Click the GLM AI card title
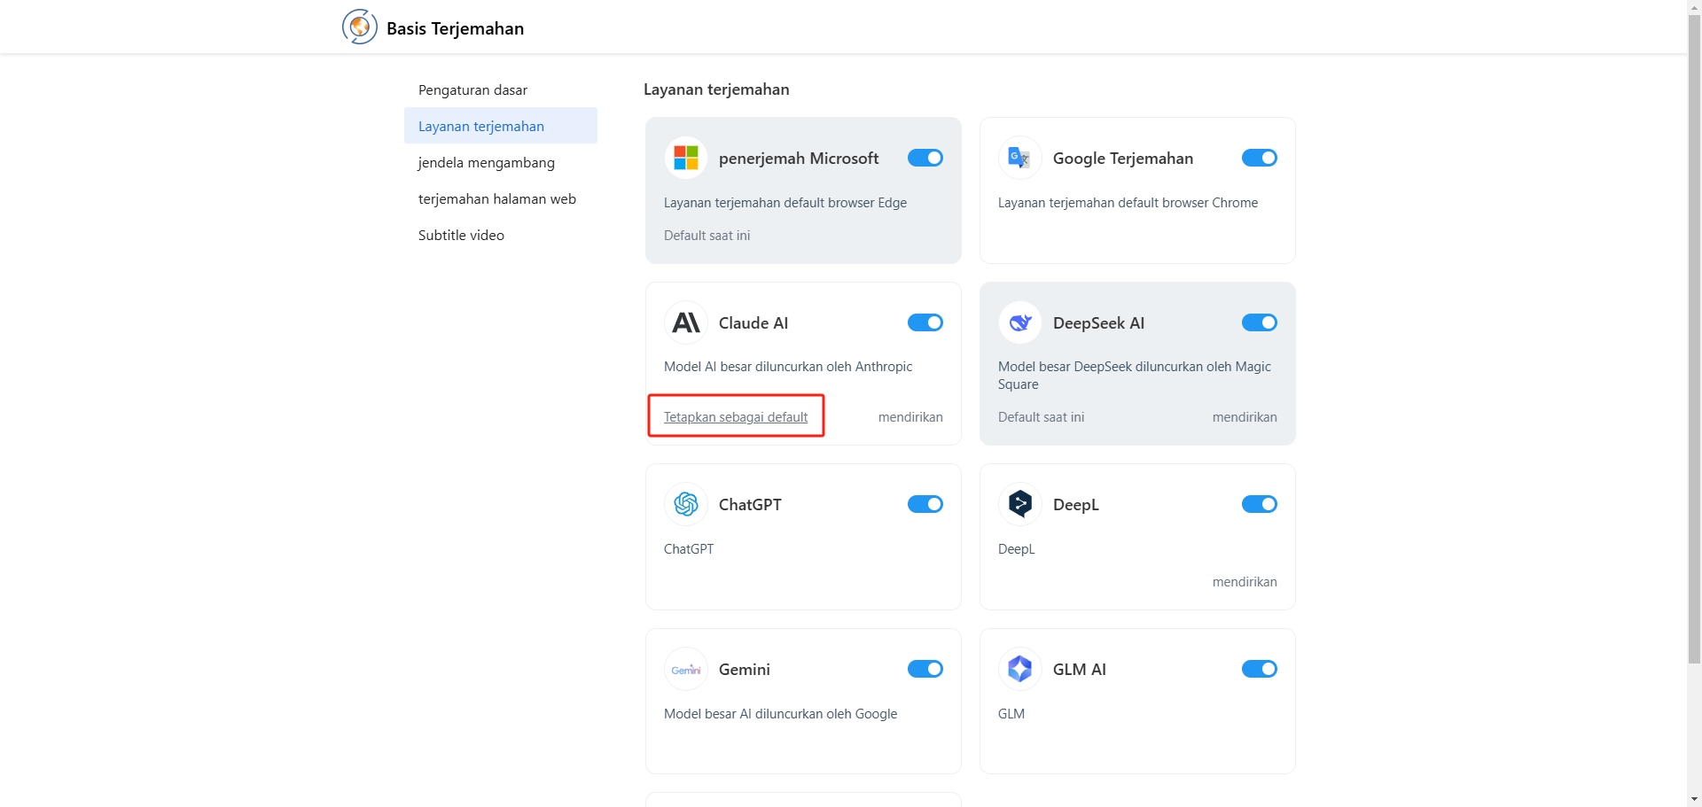 pos(1080,669)
